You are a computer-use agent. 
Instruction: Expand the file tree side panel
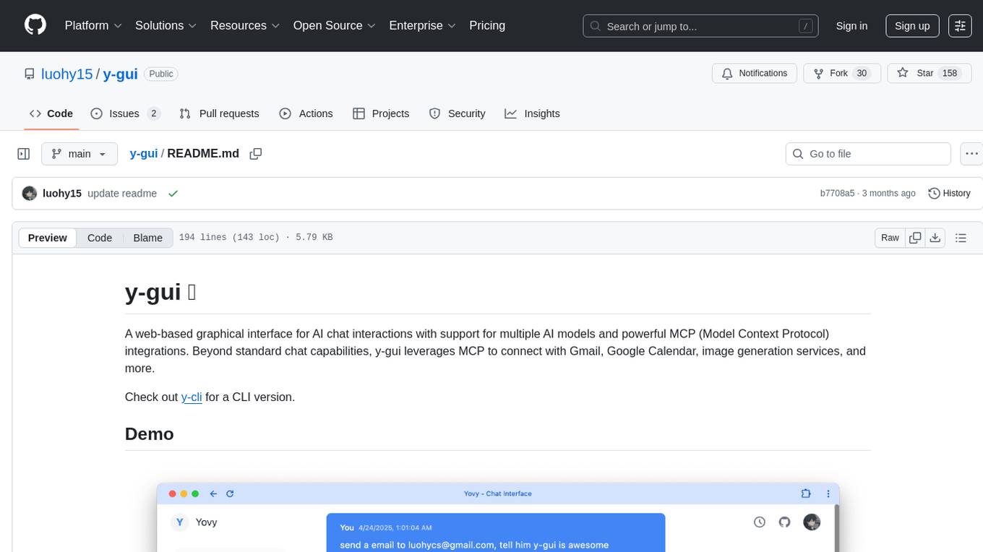[x=23, y=154]
